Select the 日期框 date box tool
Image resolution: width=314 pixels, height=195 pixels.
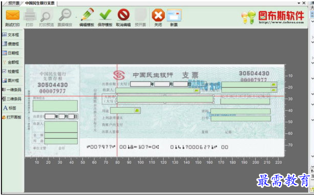[11, 53]
